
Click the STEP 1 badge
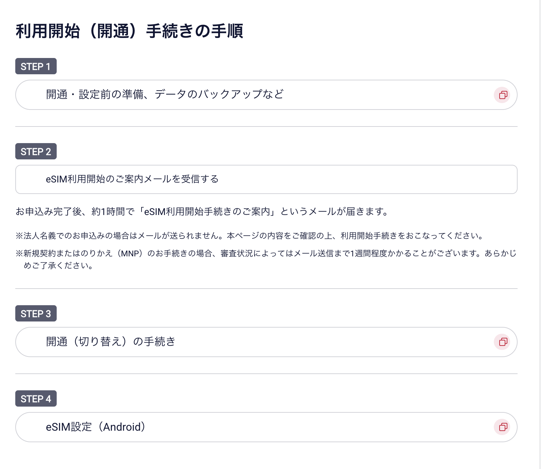(x=36, y=66)
